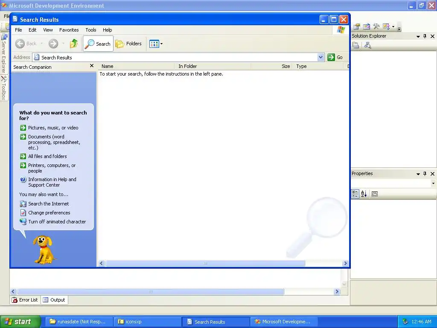Screen dimensions: 437x328
Task: Click Solution Explorer Properties icon
Action: (355, 45)
